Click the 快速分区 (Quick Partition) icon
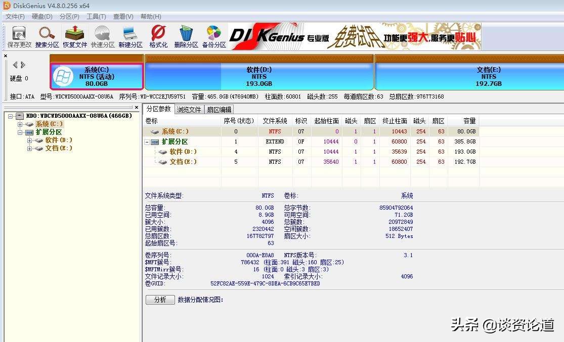Image resolution: width=564 pixels, height=342 pixels. pyautogui.click(x=102, y=35)
